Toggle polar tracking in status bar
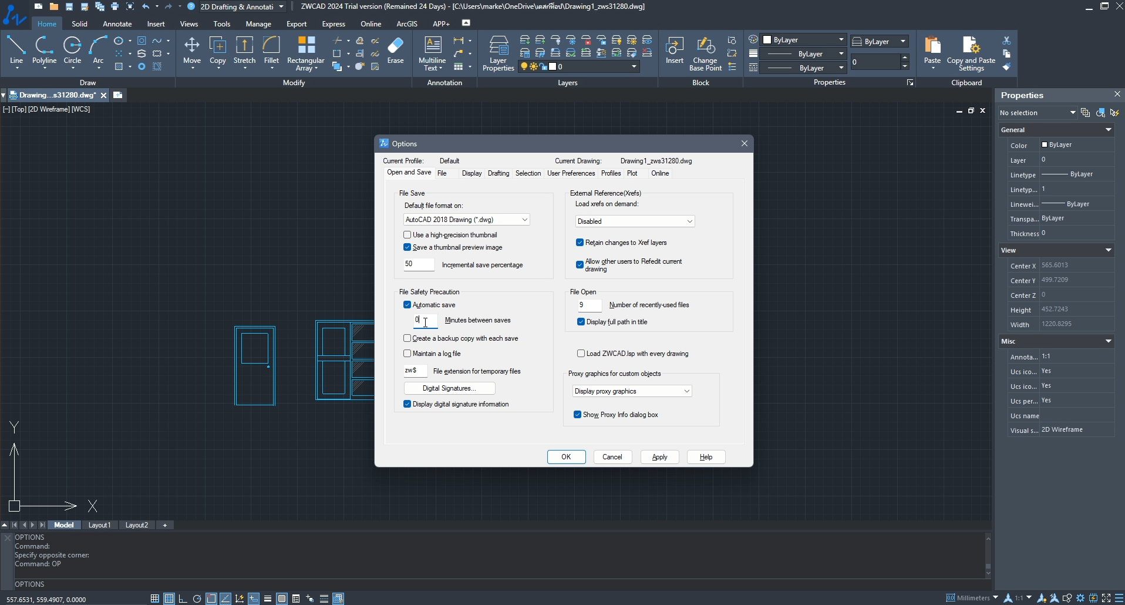 (197, 599)
